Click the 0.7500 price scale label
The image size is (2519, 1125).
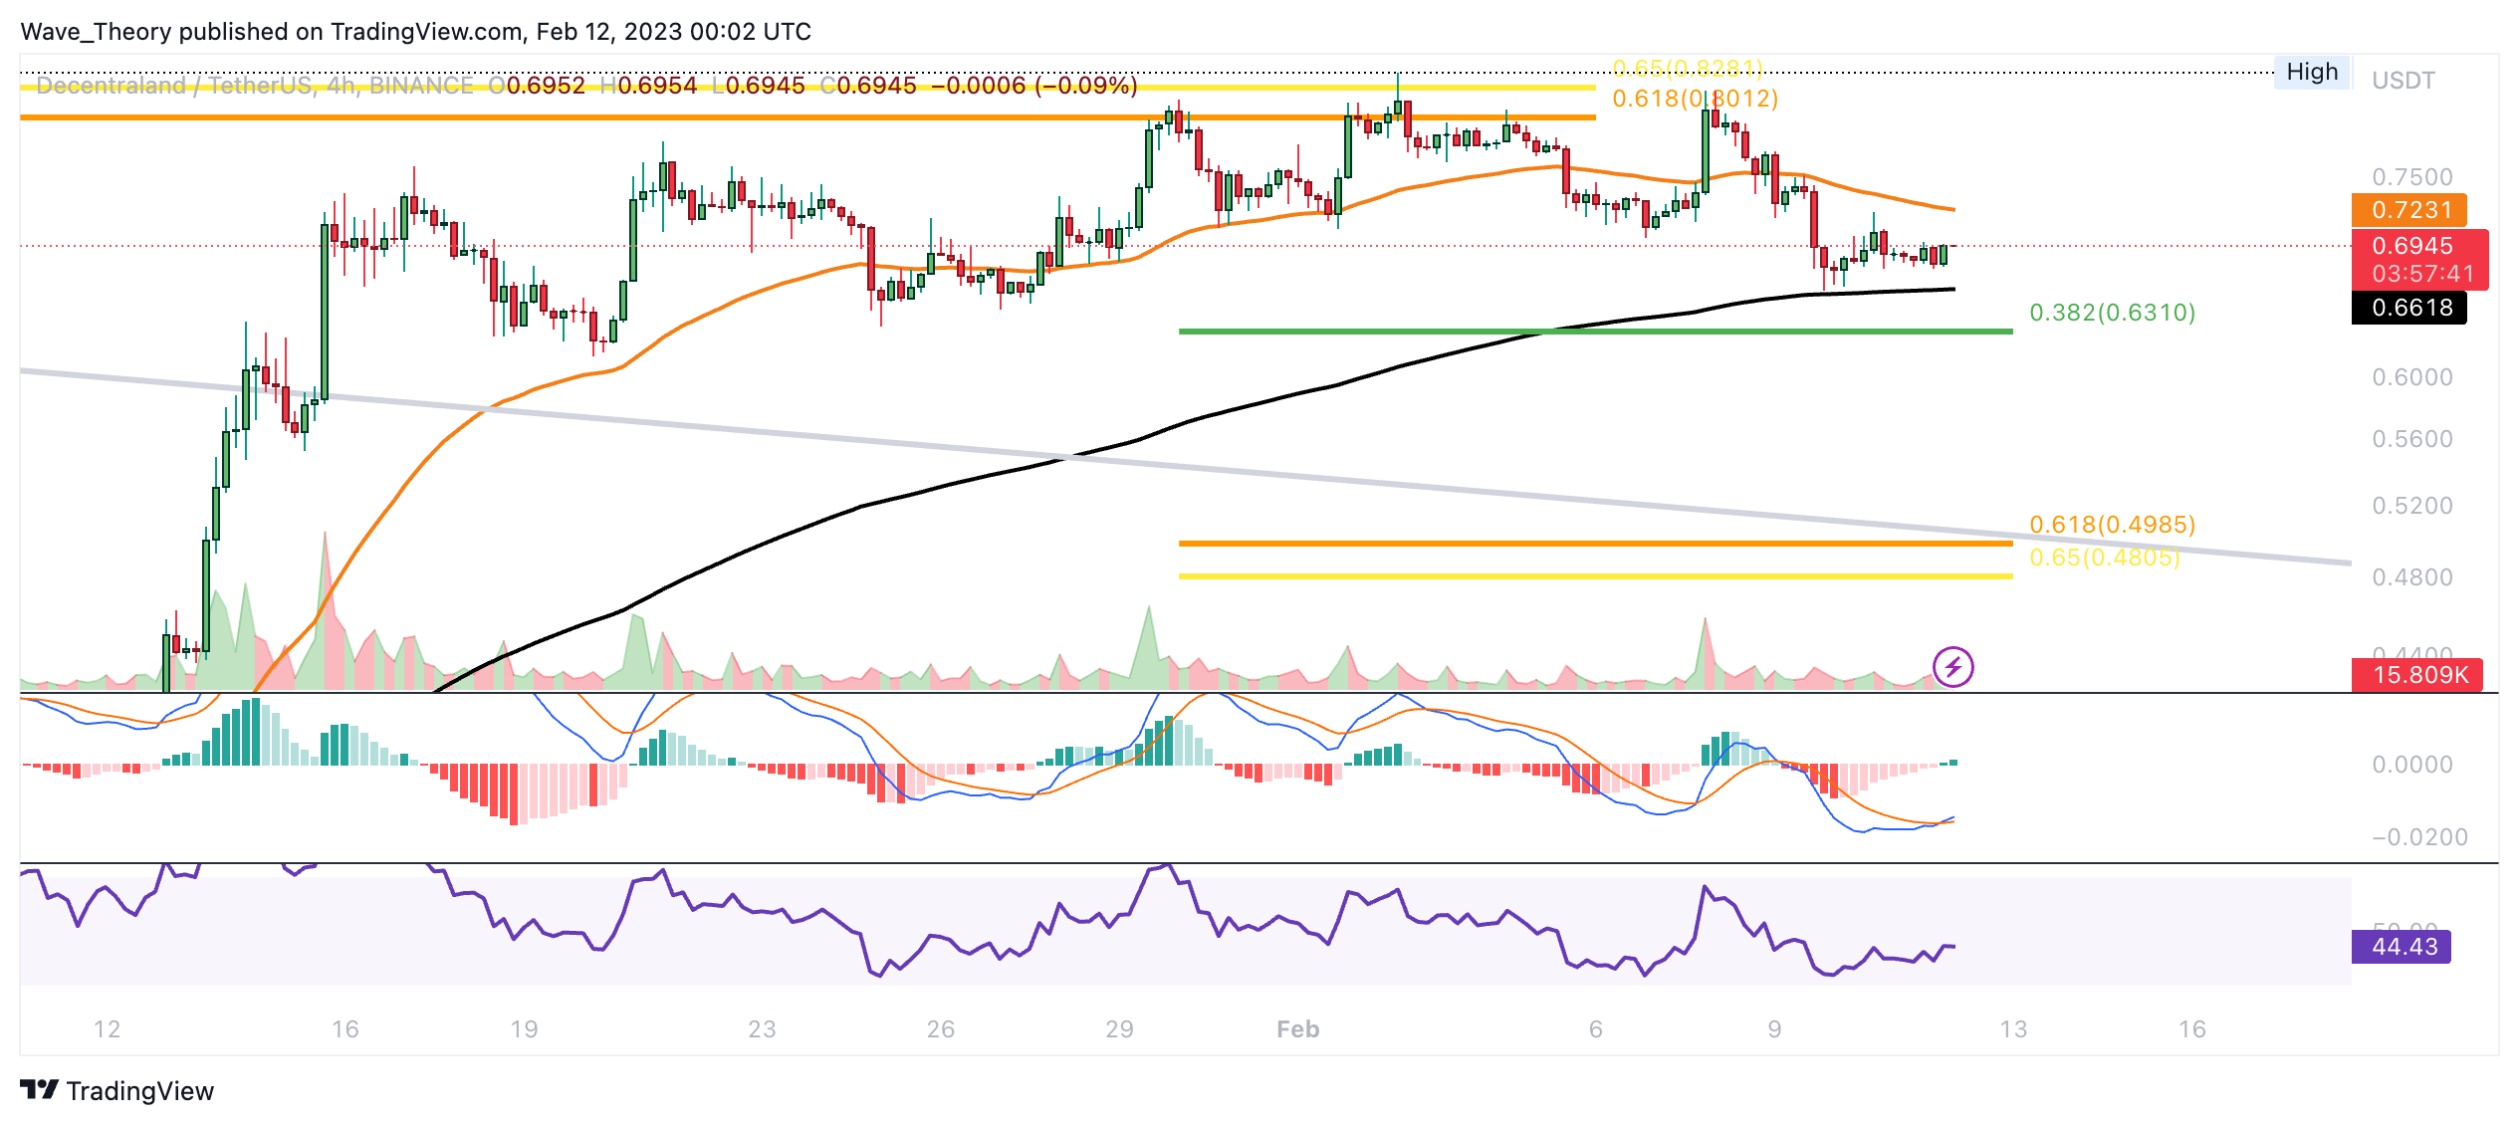click(2411, 177)
